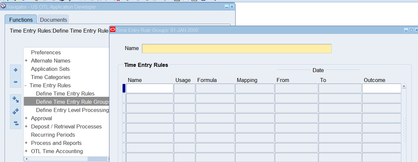Click the Expand All (double plus) button
Image resolution: width=418 pixels, height=162 pixels.
point(15,112)
